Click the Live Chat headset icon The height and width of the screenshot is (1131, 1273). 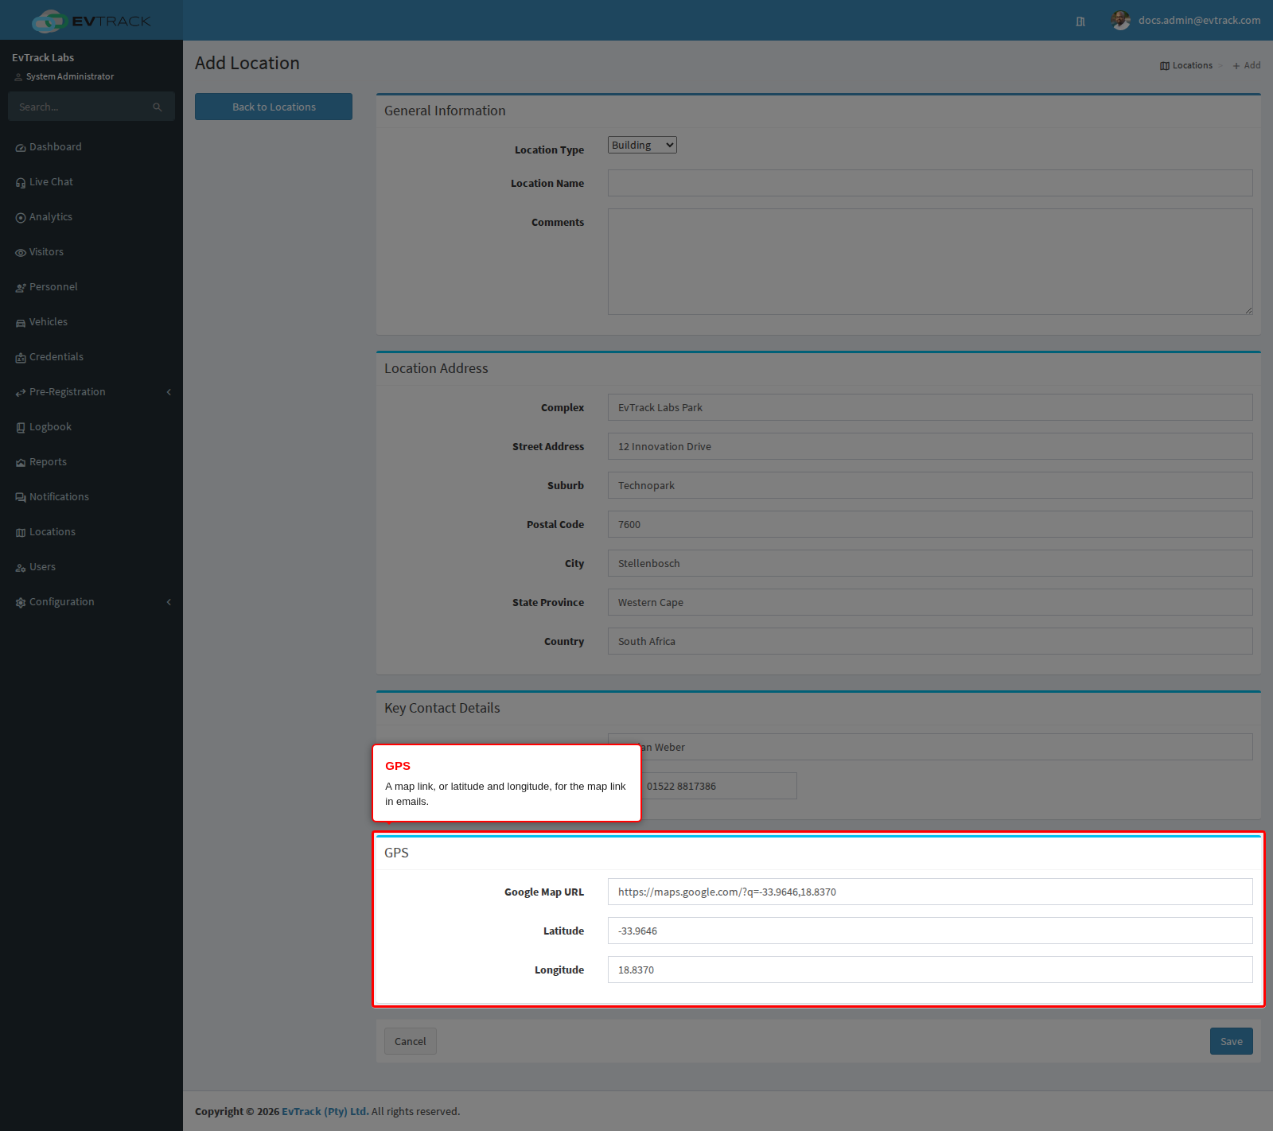[x=21, y=183]
